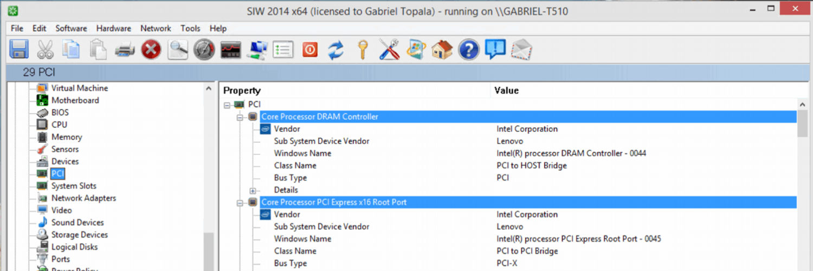This screenshot has width=813, height=271.
Task: Open the wrench and screwdriver tools icon
Action: 389,50
